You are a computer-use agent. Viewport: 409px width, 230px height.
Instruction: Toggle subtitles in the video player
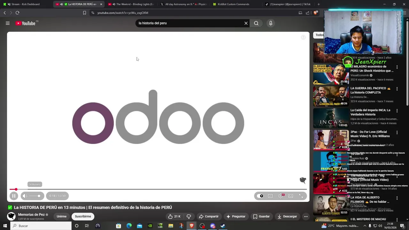click(x=270, y=196)
